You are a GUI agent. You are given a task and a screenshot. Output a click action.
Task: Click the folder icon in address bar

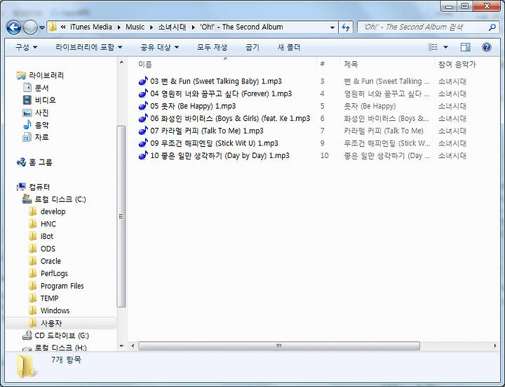tap(53, 27)
